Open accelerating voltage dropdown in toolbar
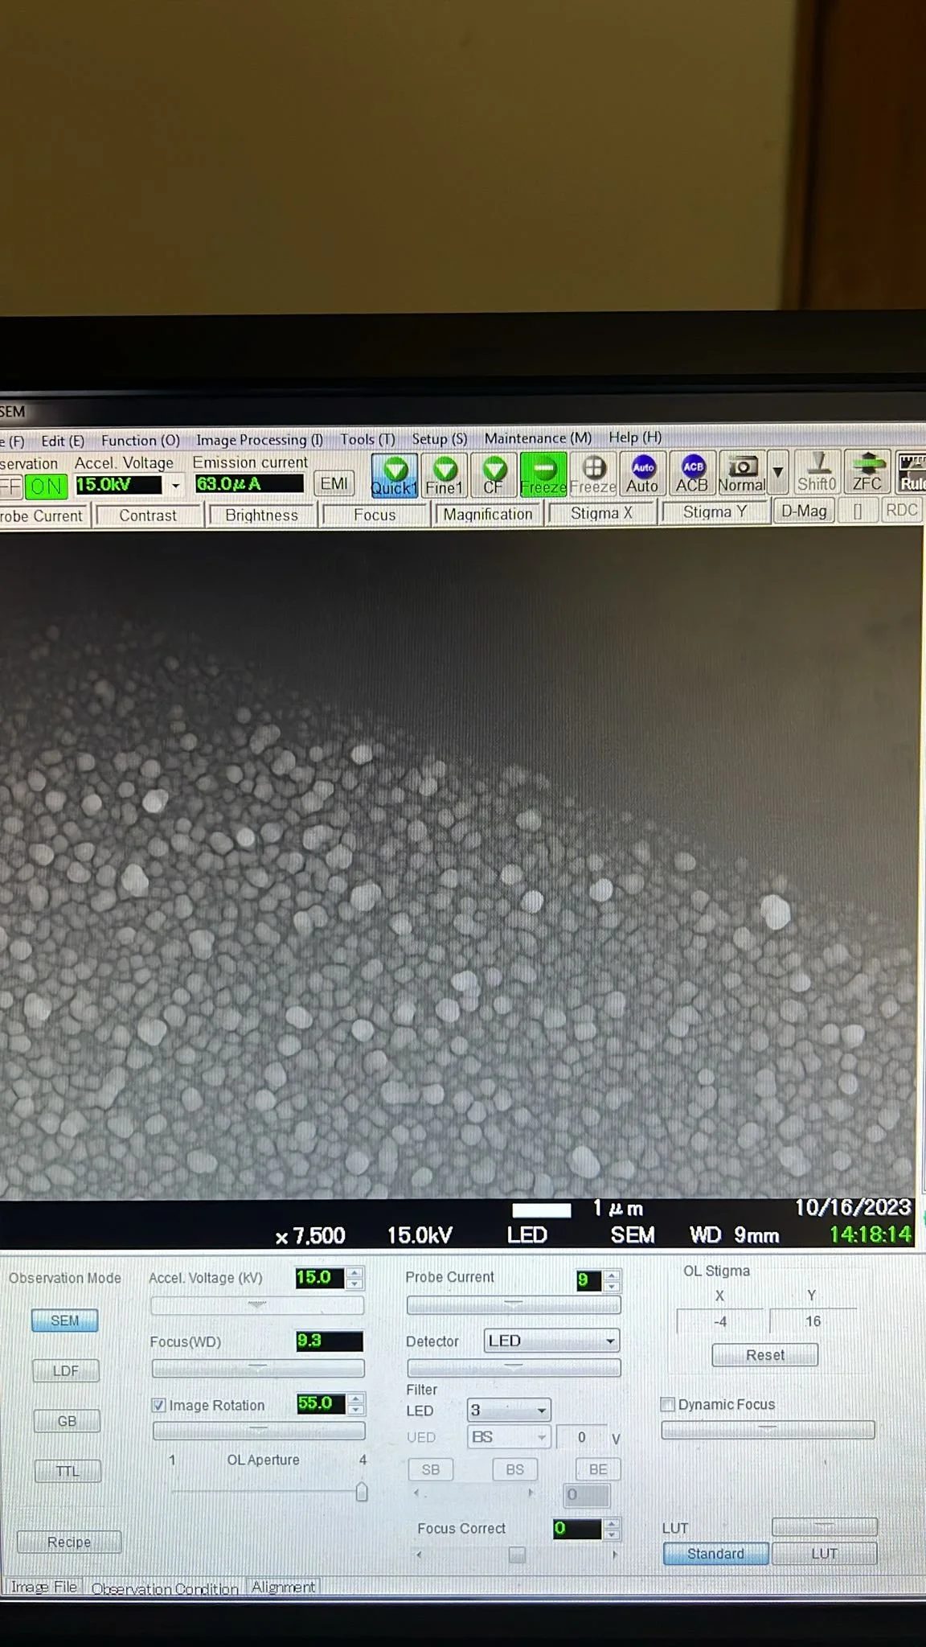Image resolution: width=926 pixels, height=1647 pixels. (175, 485)
